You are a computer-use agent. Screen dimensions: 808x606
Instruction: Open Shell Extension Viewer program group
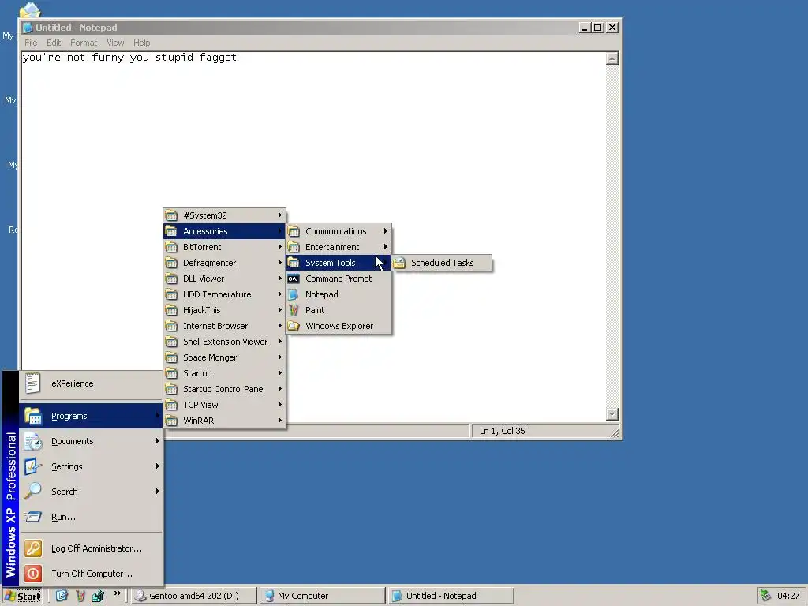coord(225,342)
